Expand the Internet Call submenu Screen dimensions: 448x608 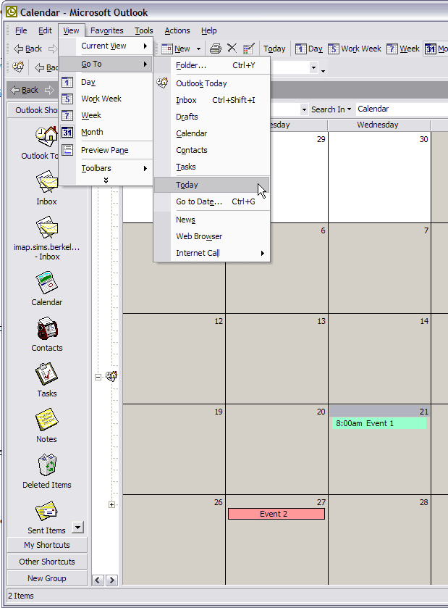pos(212,253)
